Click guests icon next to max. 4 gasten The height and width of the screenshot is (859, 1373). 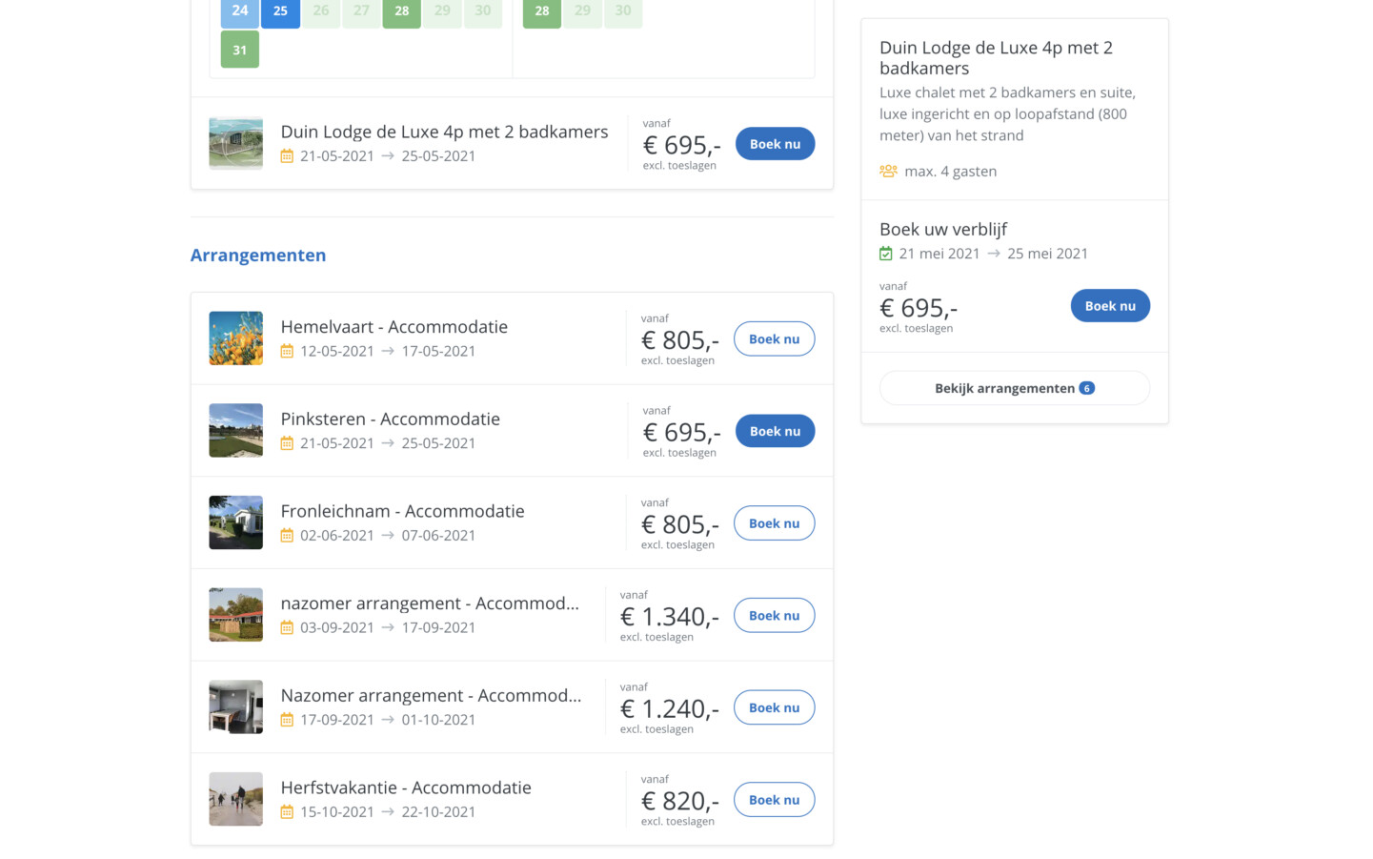point(888,172)
